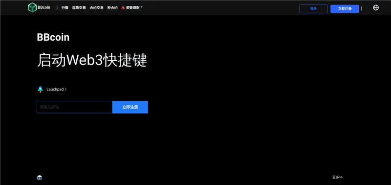Select 合约交易 in the navigation bar
Screen dimensions: 391x185
[x=97, y=8]
